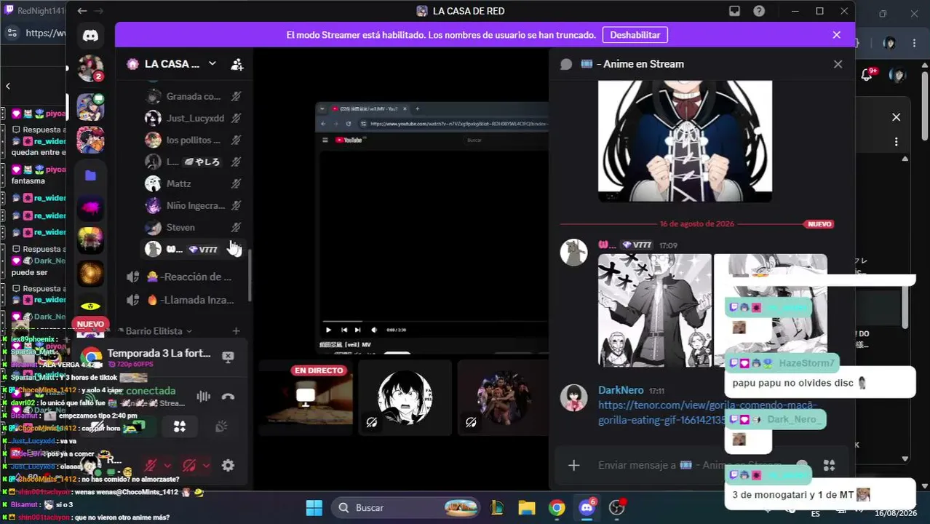Open File Explorer from taskbar
This screenshot has height=524, width=930.
coord(526,508)
